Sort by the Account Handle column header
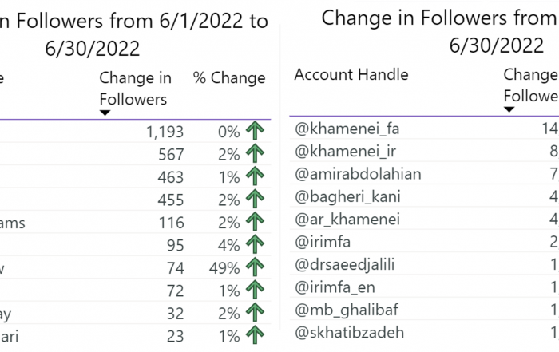This screenshot has width=559, height=352. click(351, 74)
